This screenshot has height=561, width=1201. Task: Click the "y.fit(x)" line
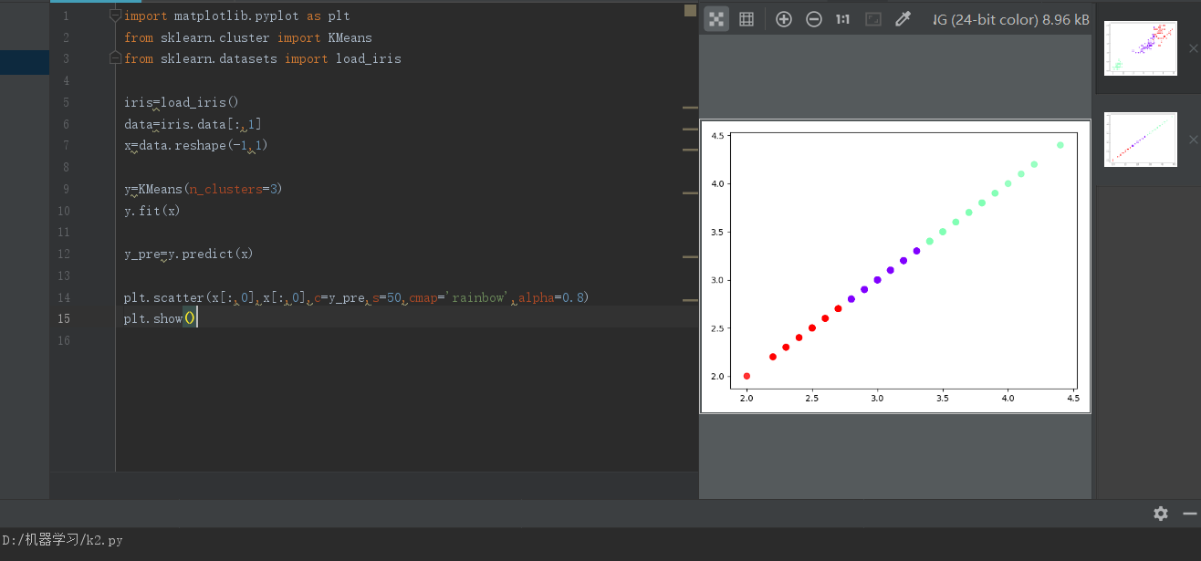coord(151,211)
